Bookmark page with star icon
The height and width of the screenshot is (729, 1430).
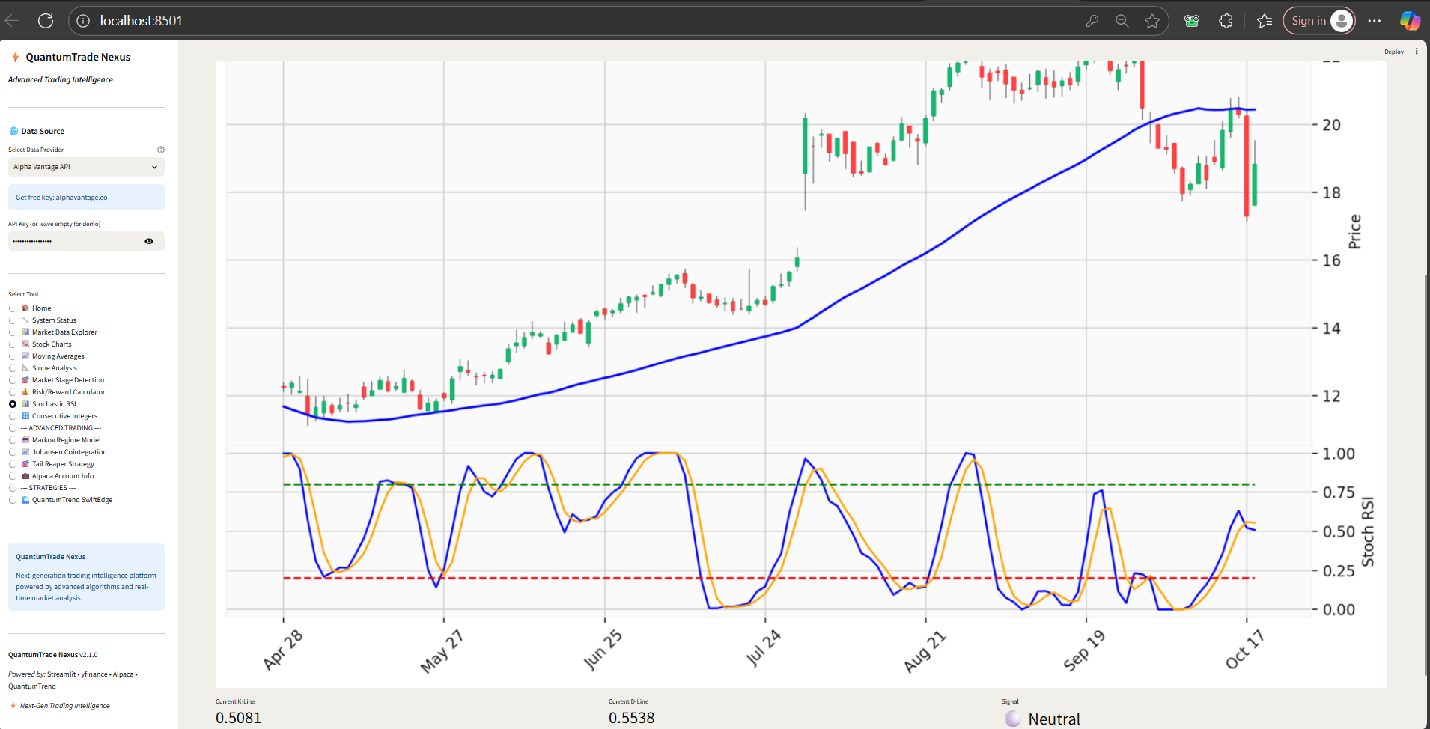click(x=1152, y=21)
